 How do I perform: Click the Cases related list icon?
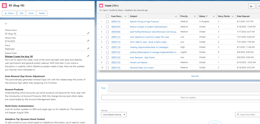pyautogui.click(x=101, y=6)
